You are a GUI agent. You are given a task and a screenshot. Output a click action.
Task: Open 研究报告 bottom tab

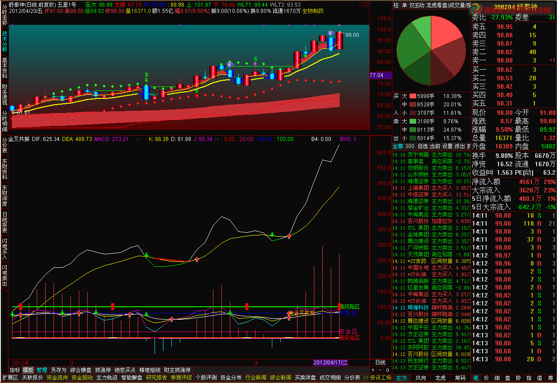pyautogui.click(x=156, y=378)
